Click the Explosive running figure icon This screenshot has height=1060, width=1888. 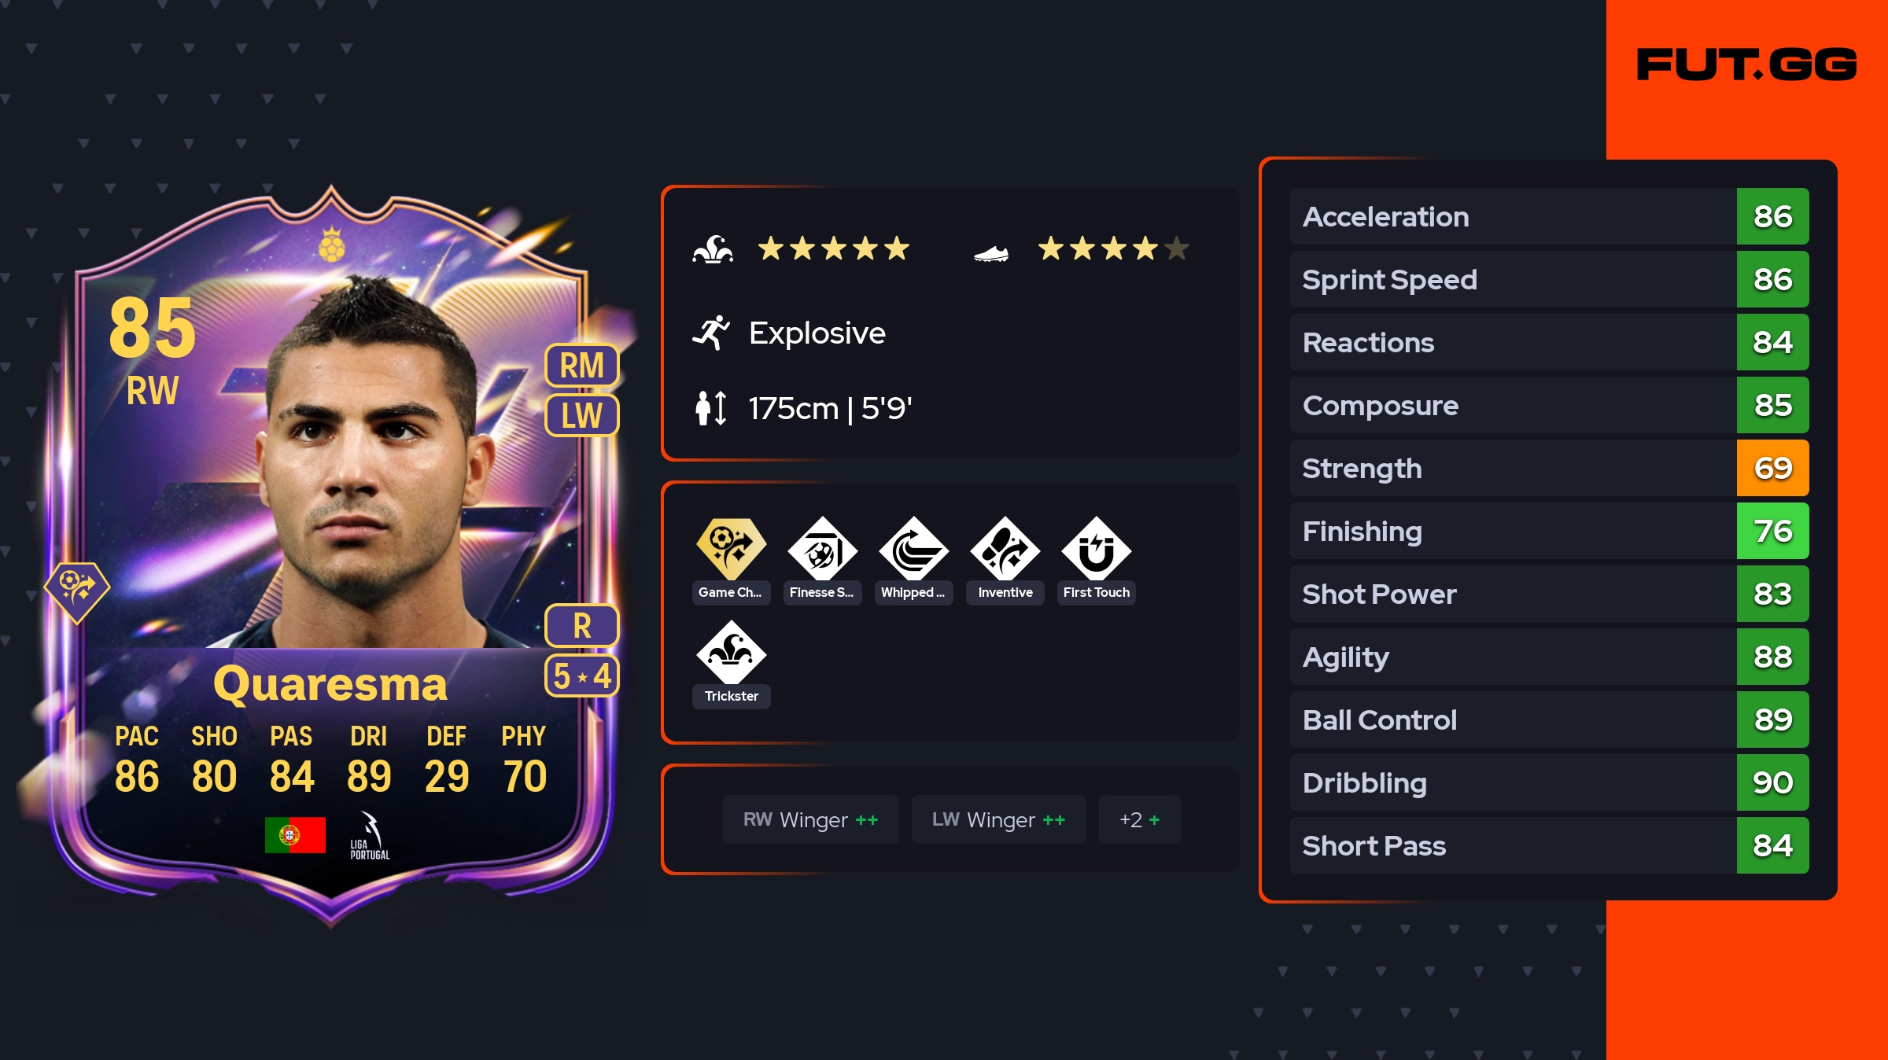[711, 333]
